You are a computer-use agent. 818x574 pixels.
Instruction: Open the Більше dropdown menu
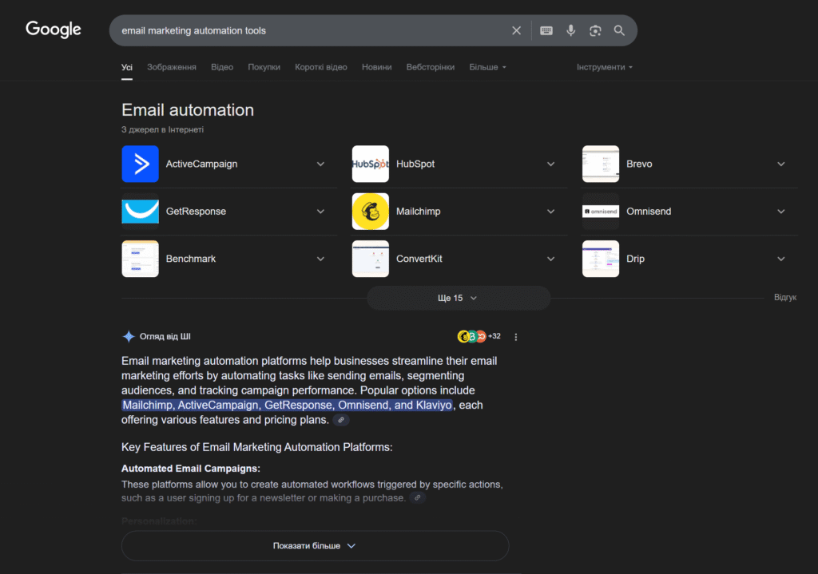pyautogui.click(x=487, y=67)
